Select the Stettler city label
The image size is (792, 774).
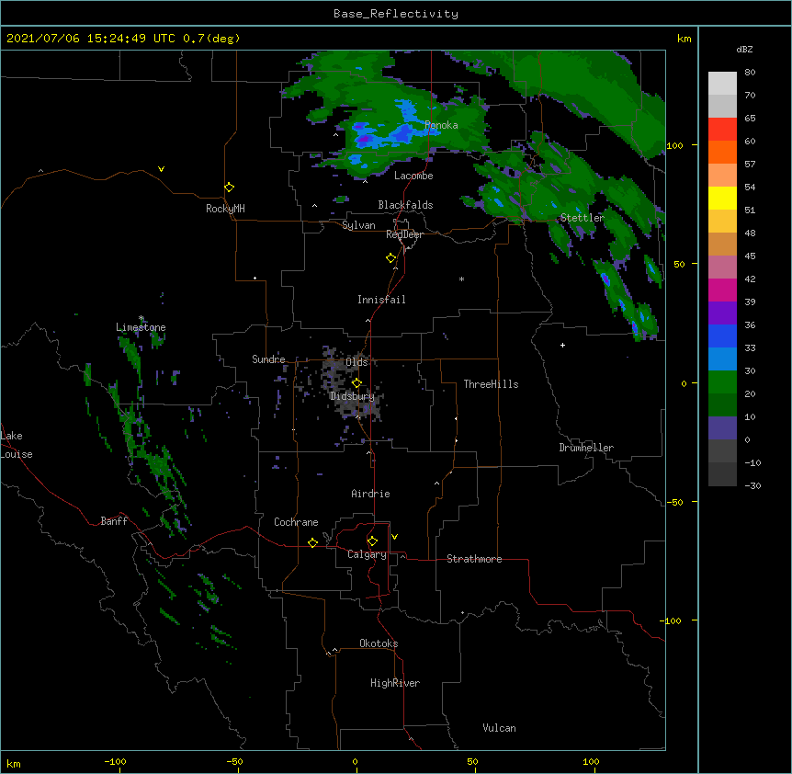(x=583, y=218)
